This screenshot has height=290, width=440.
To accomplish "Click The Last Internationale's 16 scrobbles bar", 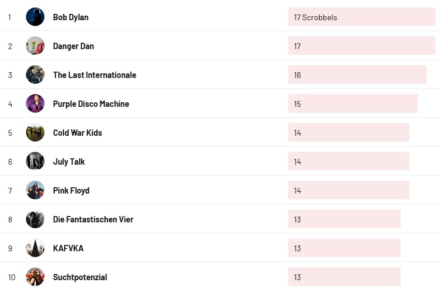I will (357, 75).
